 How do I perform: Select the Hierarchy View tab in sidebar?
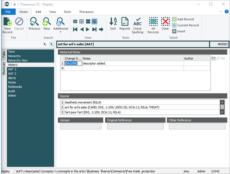[x=18, y=60]
